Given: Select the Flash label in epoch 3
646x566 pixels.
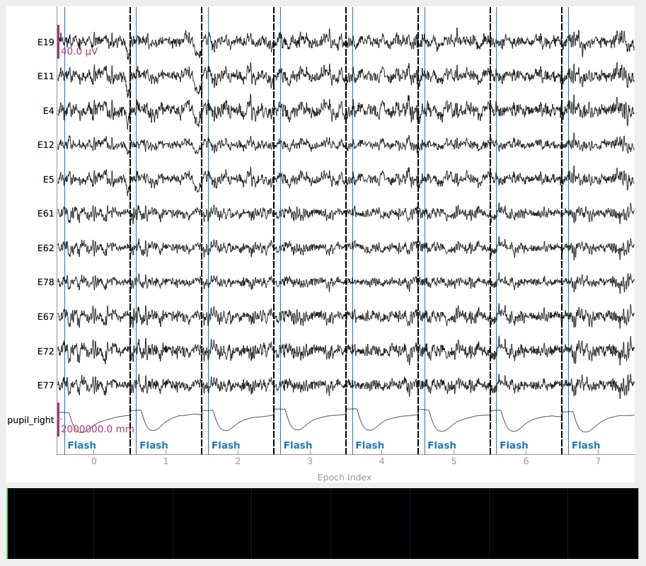Looking at the screenshot, I should pyautogui.click(x=297, y=446).
